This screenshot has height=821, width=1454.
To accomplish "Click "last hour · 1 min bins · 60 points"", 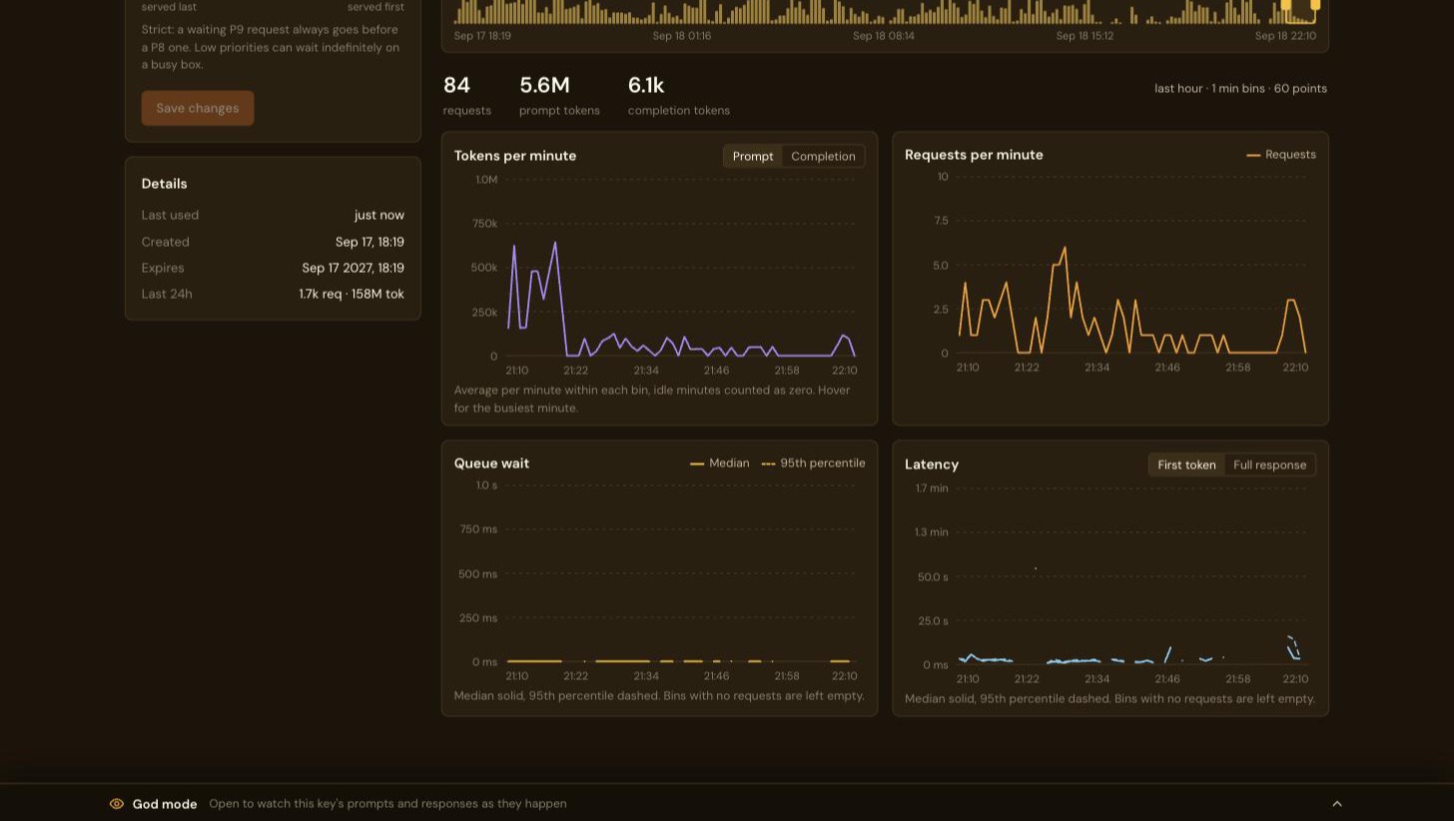I will [x=1240, y=89].
